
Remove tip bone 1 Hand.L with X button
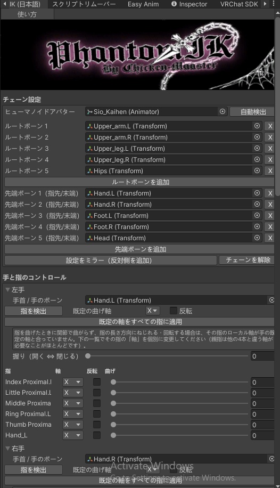pos(270,193)
